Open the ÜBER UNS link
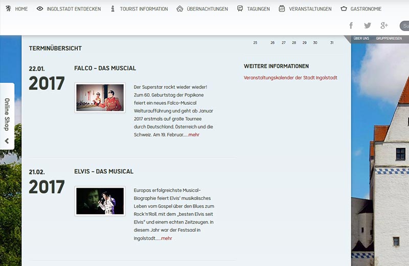 [x=361, y=38]
